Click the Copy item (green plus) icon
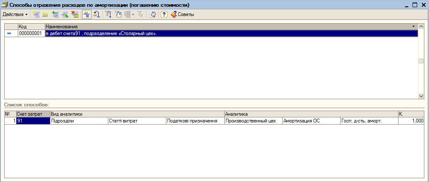The height and width of the screenshot is (182, 429). (x=55, y=14)
